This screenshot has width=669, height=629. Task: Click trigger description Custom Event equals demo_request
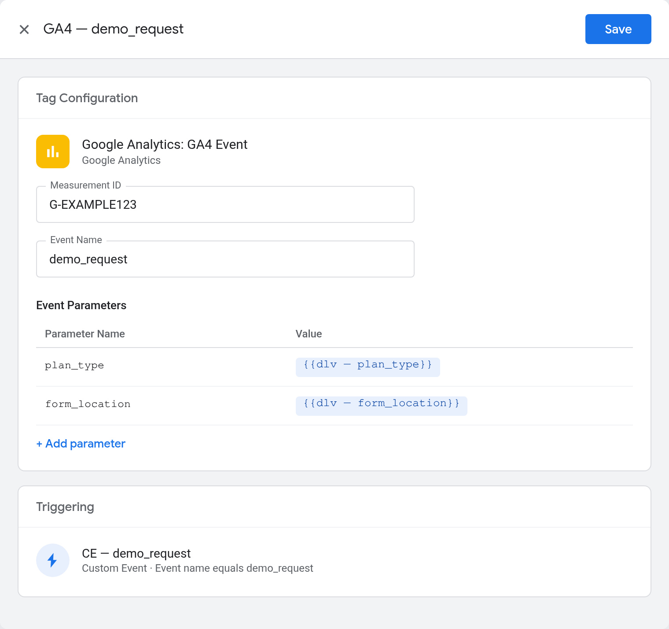(198, 568)
